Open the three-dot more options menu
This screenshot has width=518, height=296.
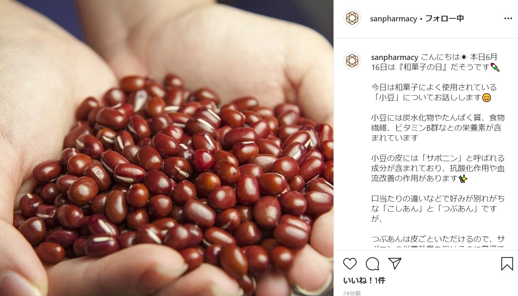[508, 18]
